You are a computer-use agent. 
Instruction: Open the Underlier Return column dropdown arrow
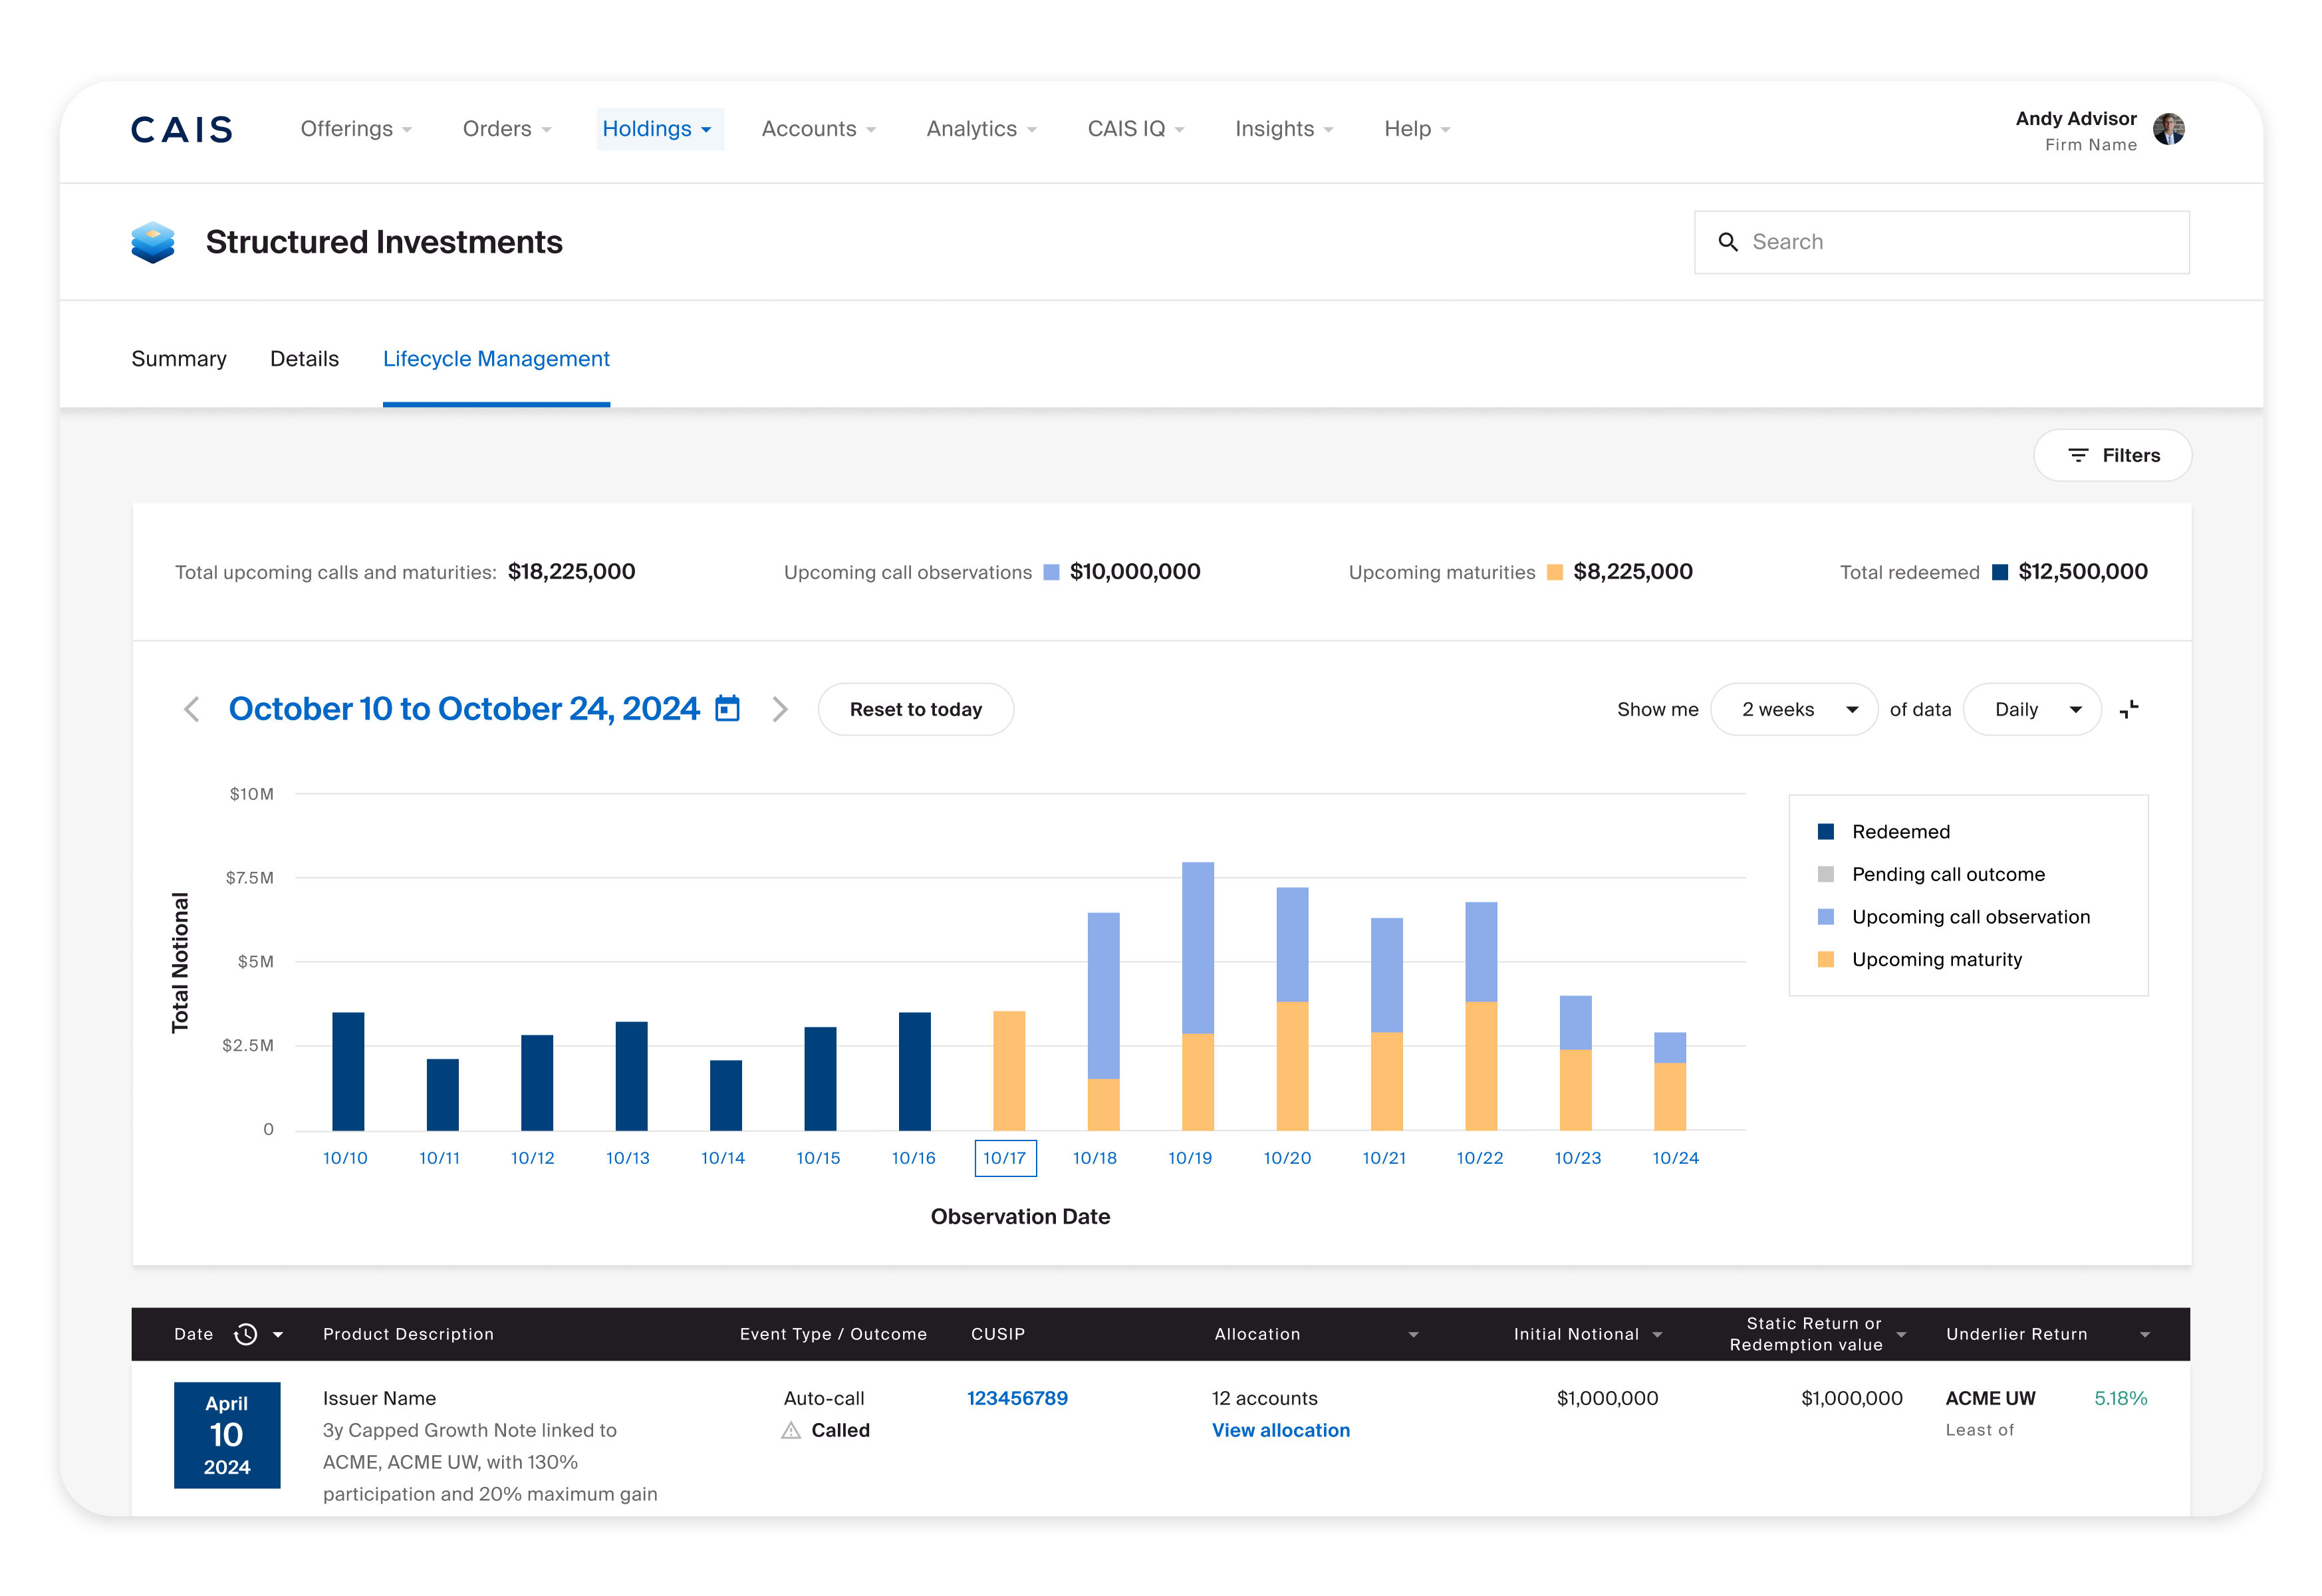2144,1335
